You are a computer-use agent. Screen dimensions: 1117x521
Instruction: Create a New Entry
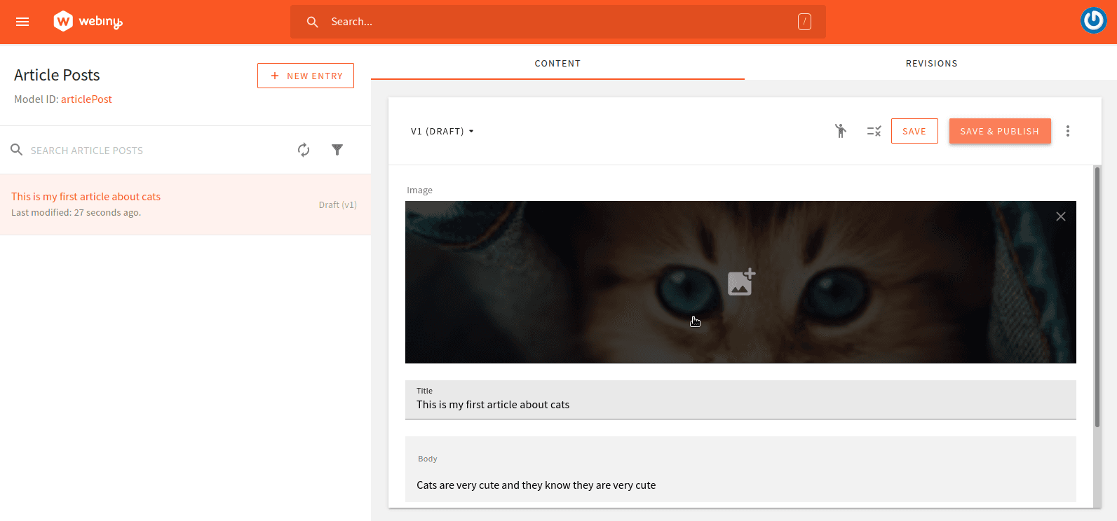coord(306,76)
